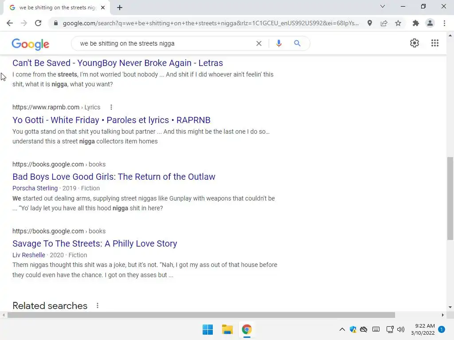The height and width of the screenshot is (340, 454).
Task: View site information lock icon
Action: click(56, 23)
